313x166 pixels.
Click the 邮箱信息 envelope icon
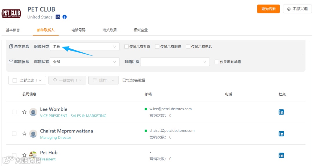coord(11,62)
